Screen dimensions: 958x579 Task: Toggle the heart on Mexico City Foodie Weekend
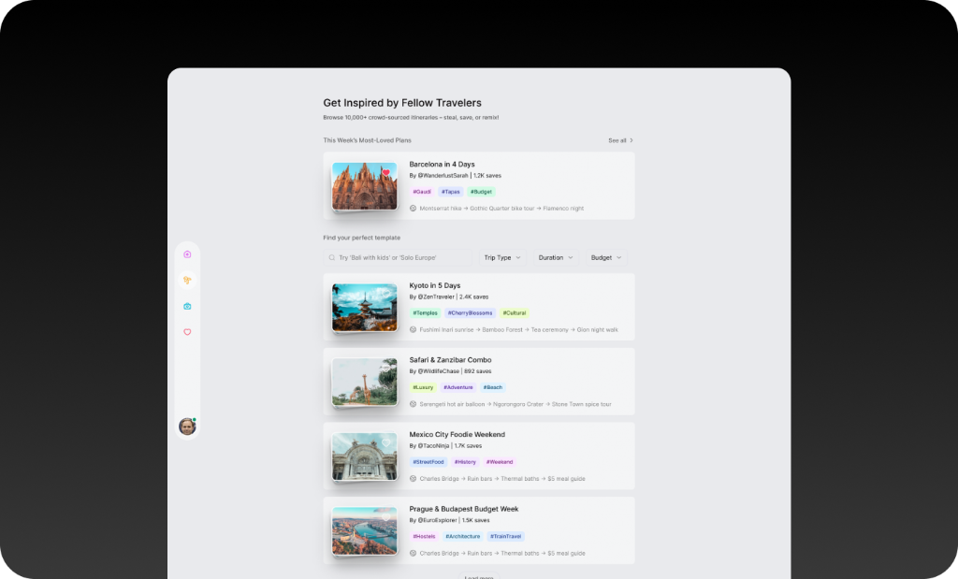pos(386,442)
